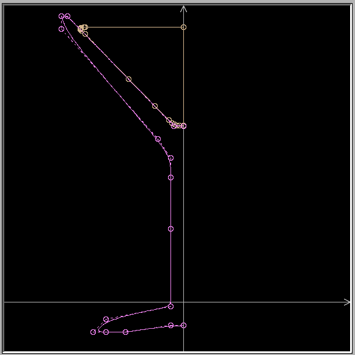Click the arrowhead of the vertical axis
355x355 pixels.
pos(184,9)
